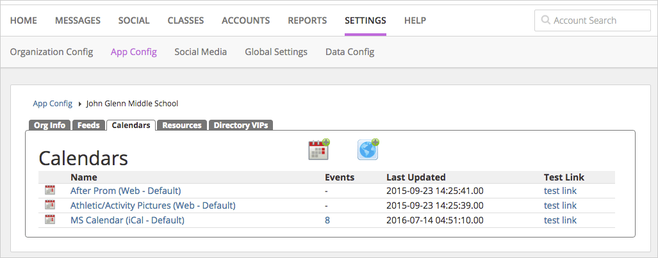Open the HELP menu
This screenshot has width=658, height=258.
(415, 20)
